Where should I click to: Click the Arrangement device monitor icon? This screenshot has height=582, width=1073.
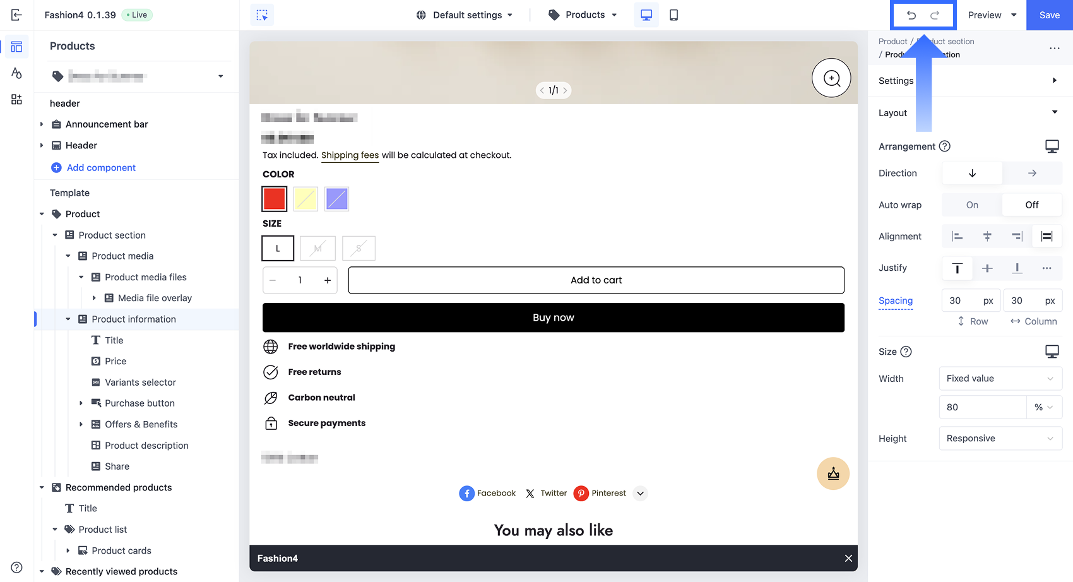pyautogui.click(x=1052, y=146)
